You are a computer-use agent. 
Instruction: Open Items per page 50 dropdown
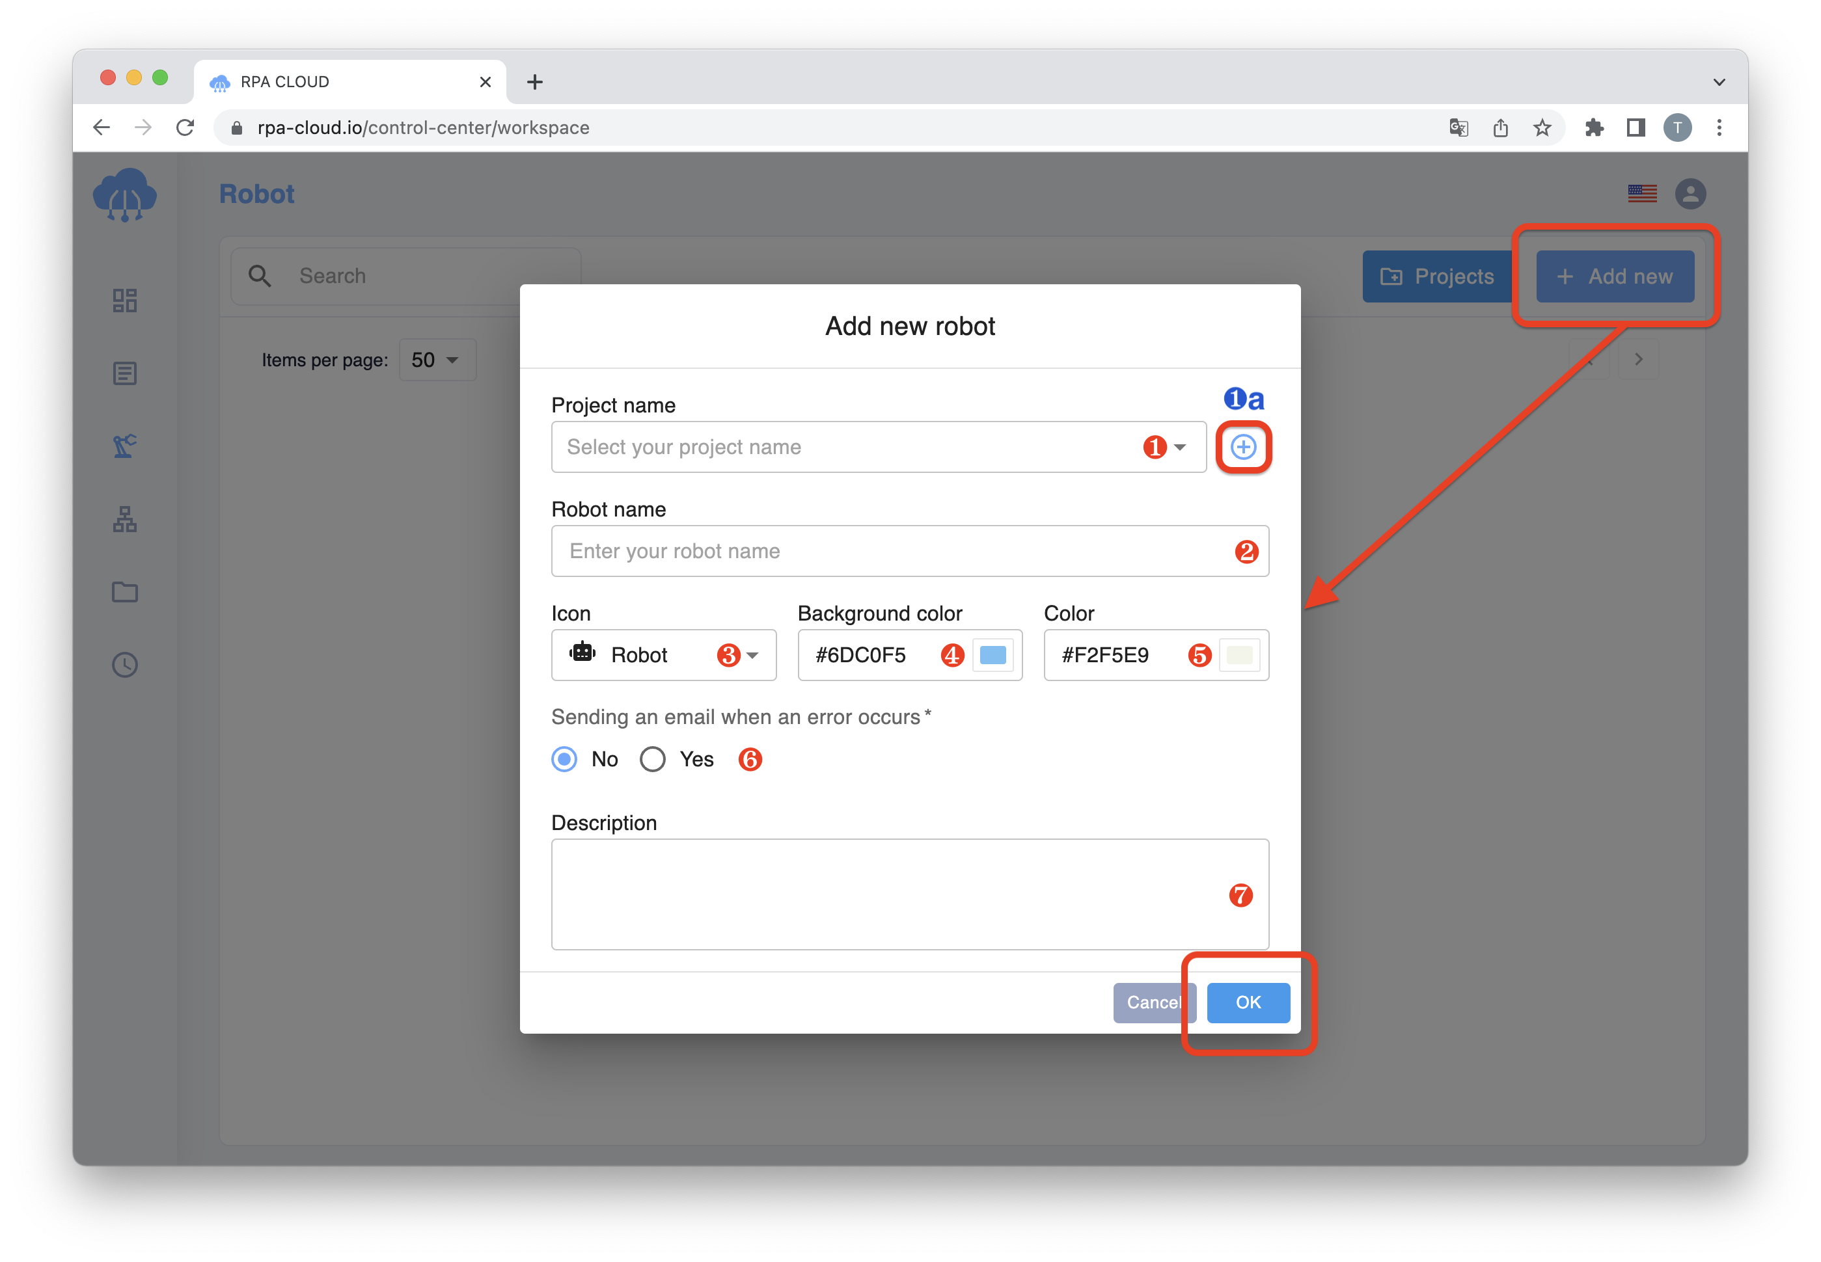437,360
